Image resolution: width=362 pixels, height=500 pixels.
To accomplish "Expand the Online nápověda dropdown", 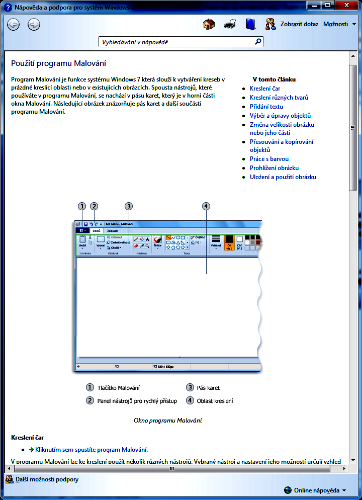I will (320, 490).
